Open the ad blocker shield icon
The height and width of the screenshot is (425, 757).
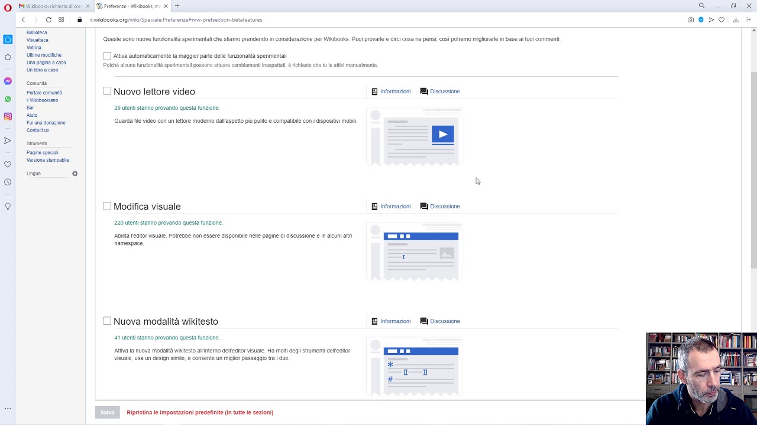701,19
